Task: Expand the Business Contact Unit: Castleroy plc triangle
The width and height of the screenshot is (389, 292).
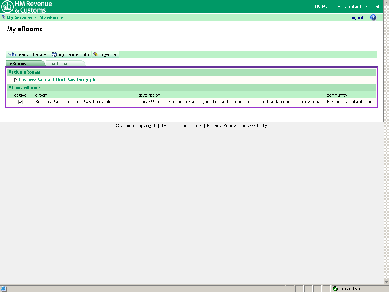Action: coord(16,80)
